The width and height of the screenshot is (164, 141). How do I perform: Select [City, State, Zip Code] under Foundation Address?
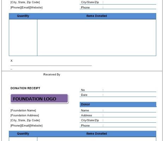[x=25, y=120]
